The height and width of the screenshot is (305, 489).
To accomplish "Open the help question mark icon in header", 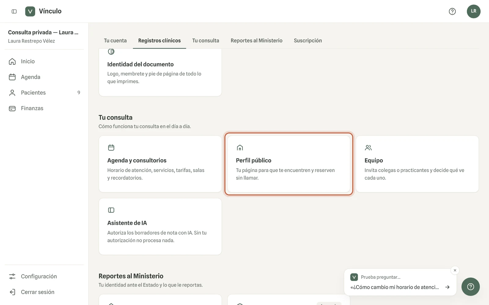I will click(452, 11).
